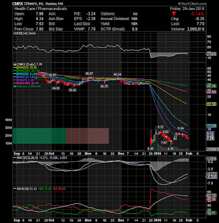Click the StockCharts.com watermark link
This screenshot has height=223, width=219.
pyautogui.click(x=192, y=3)
